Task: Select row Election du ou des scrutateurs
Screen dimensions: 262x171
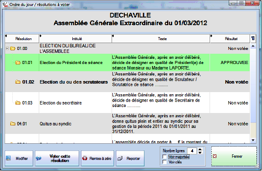Action: (127, 82)
